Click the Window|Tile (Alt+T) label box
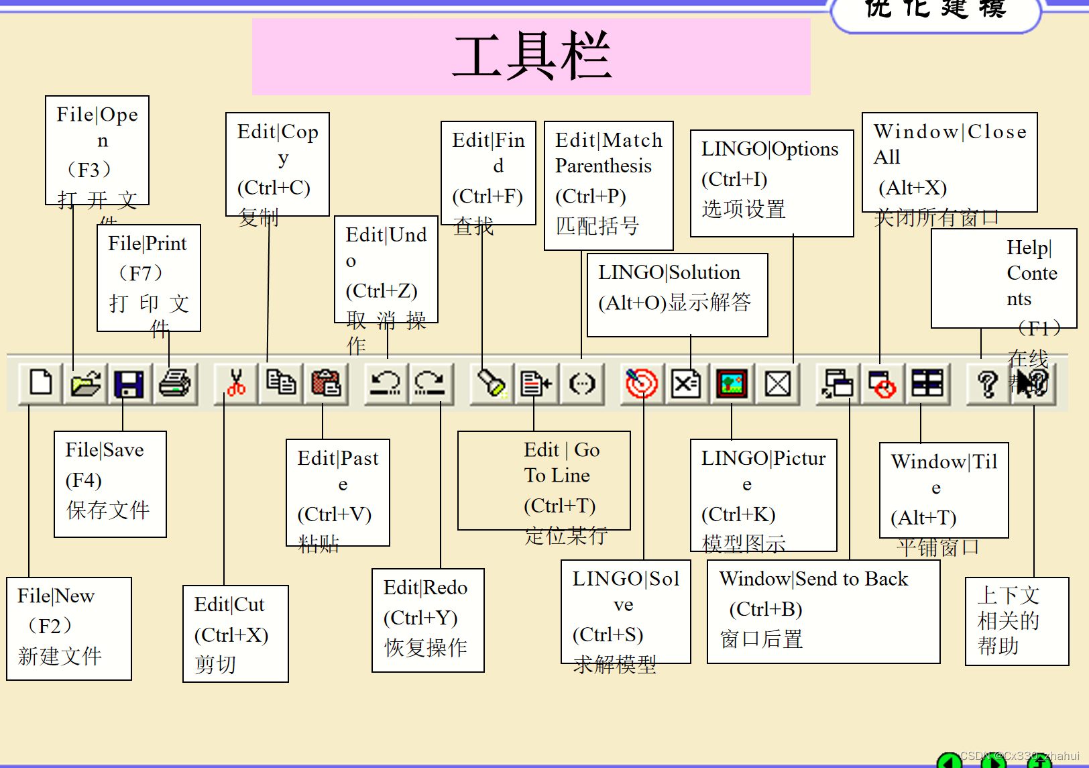This screenshot has width=1089, height=768. [944, 490]
